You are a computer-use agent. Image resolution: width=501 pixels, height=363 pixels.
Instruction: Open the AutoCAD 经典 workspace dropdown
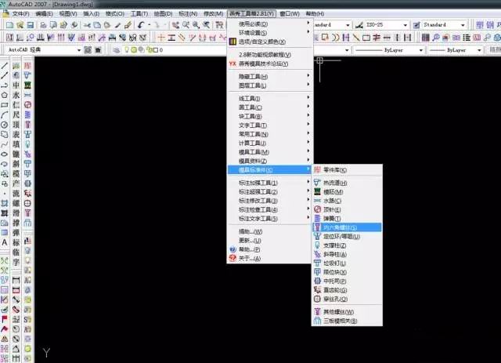pyautogui.click(x=79, y=50)
